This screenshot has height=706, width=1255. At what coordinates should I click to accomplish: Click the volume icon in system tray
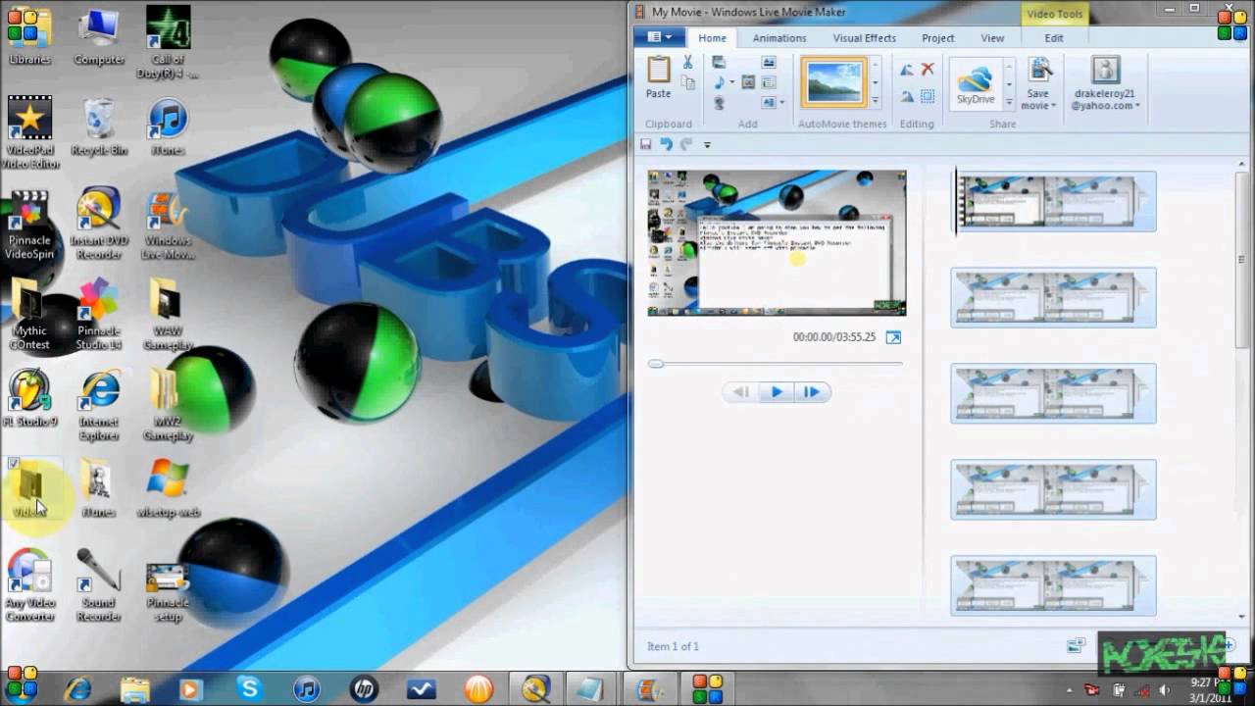[1167, 690]
